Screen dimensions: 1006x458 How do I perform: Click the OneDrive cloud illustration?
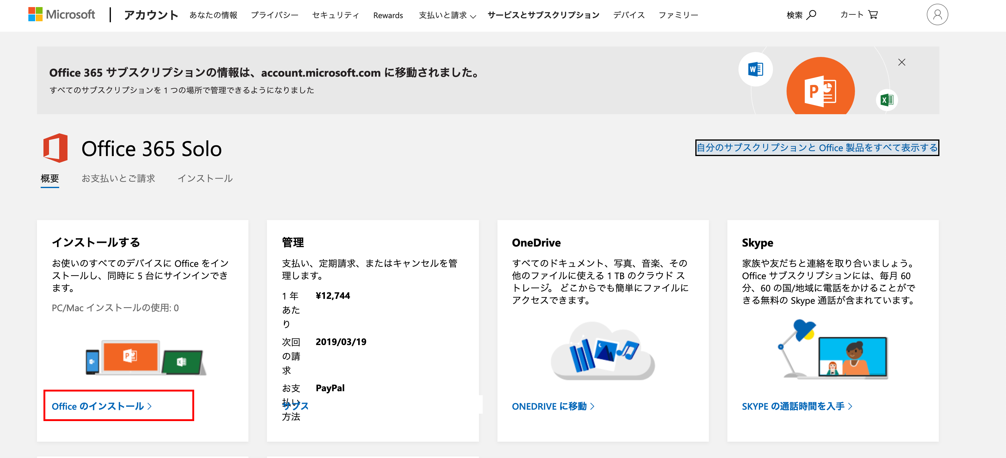[x=603, y=351]
